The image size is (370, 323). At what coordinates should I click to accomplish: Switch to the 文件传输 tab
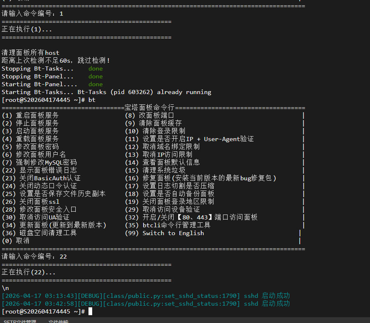pos(58,321)
